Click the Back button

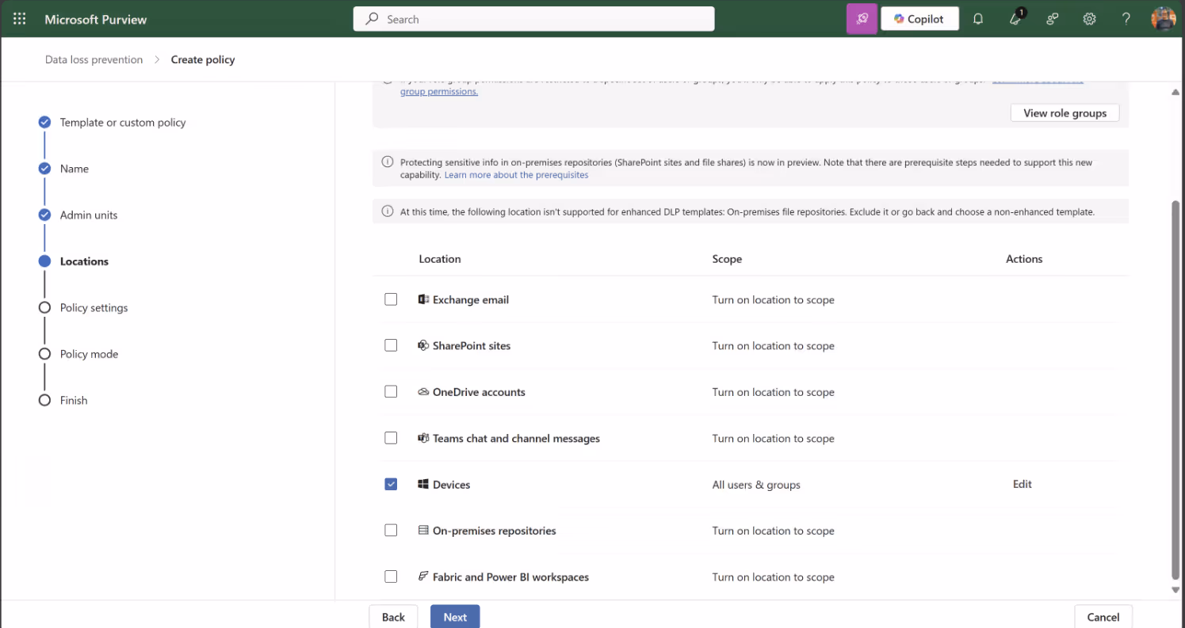pyautogui.click(x=393, y=618)
